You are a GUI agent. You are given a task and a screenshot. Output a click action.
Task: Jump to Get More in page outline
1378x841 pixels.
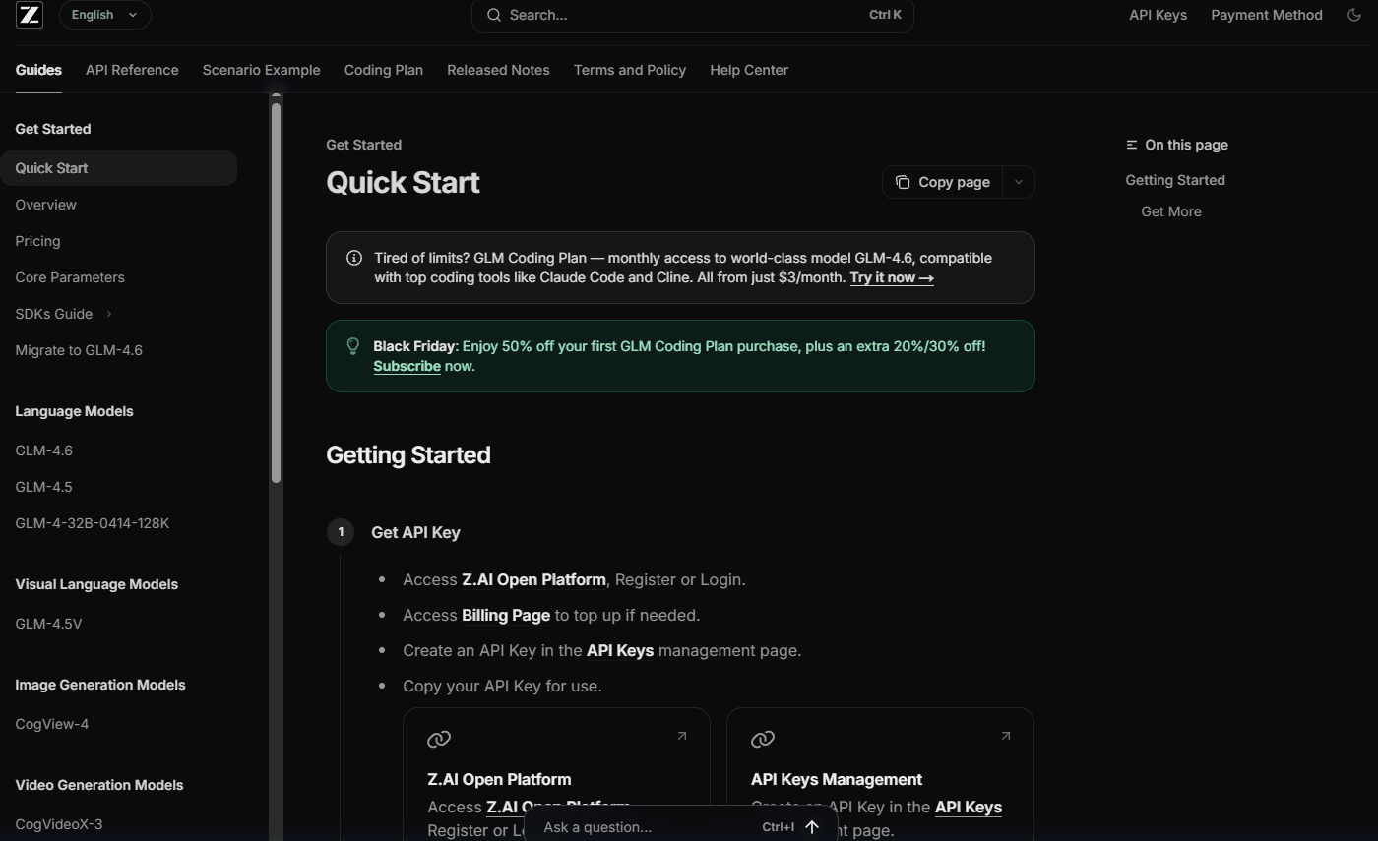pyautogui.click(x=1171, y=211)
